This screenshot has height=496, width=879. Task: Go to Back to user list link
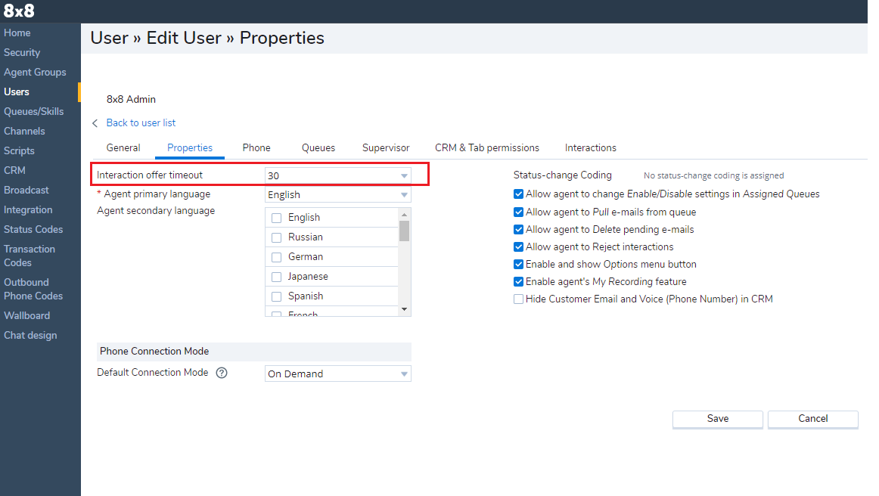141,123
